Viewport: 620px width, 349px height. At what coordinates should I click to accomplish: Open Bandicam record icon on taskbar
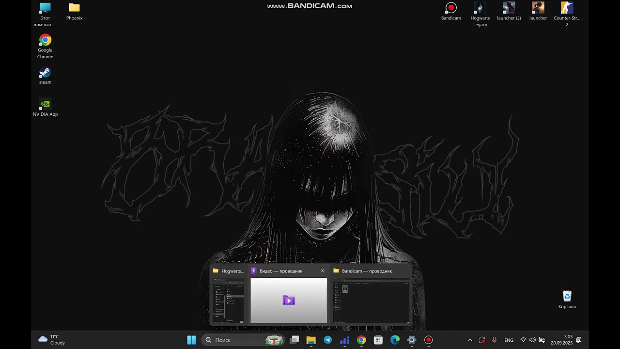pyautogui.click(x=428, y=340)
